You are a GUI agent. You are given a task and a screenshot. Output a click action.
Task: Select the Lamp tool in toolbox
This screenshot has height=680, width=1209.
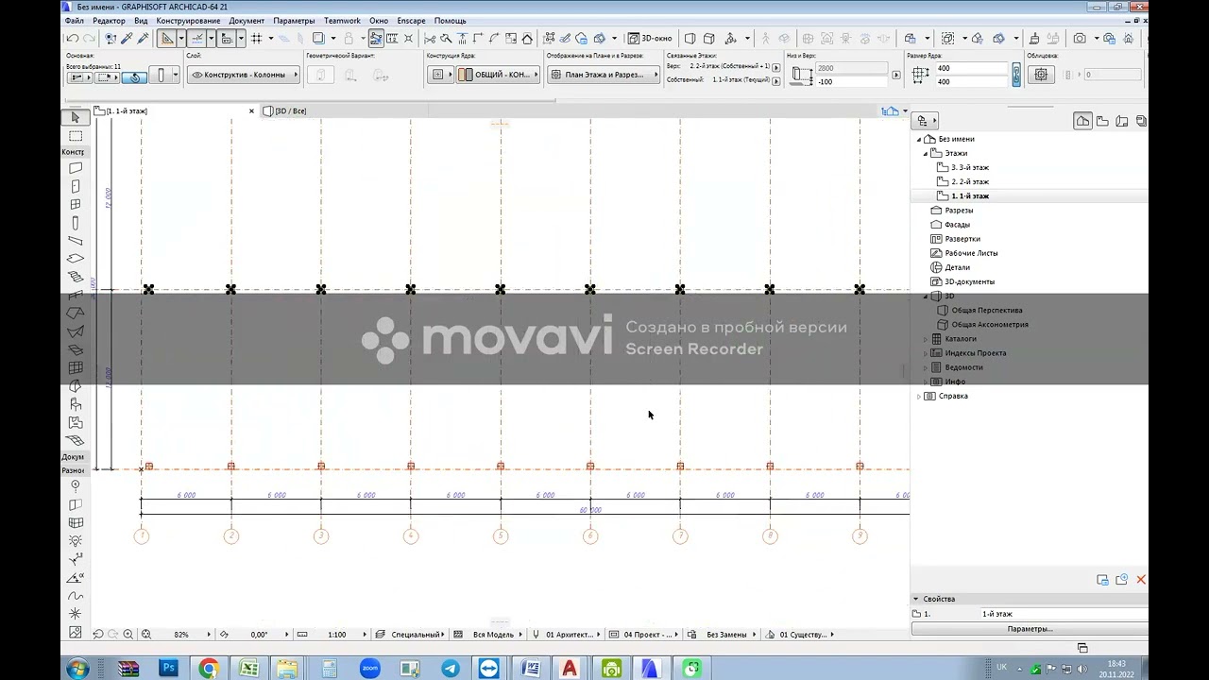click(75, 540)
